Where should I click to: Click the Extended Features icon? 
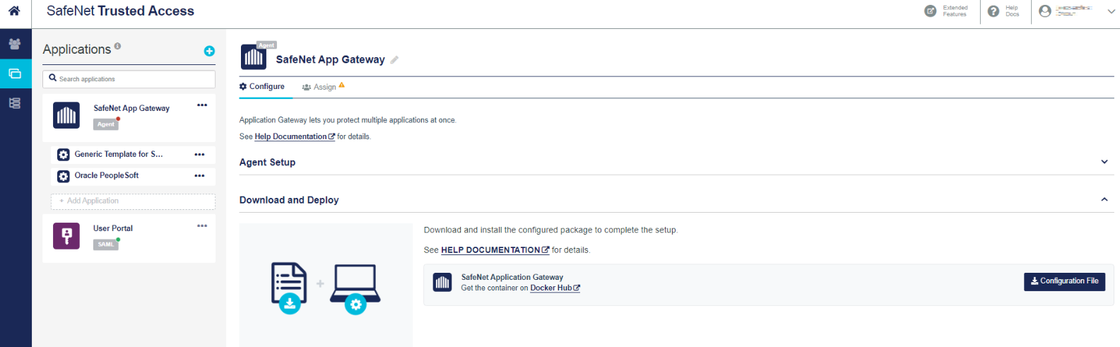click(931, 11)
